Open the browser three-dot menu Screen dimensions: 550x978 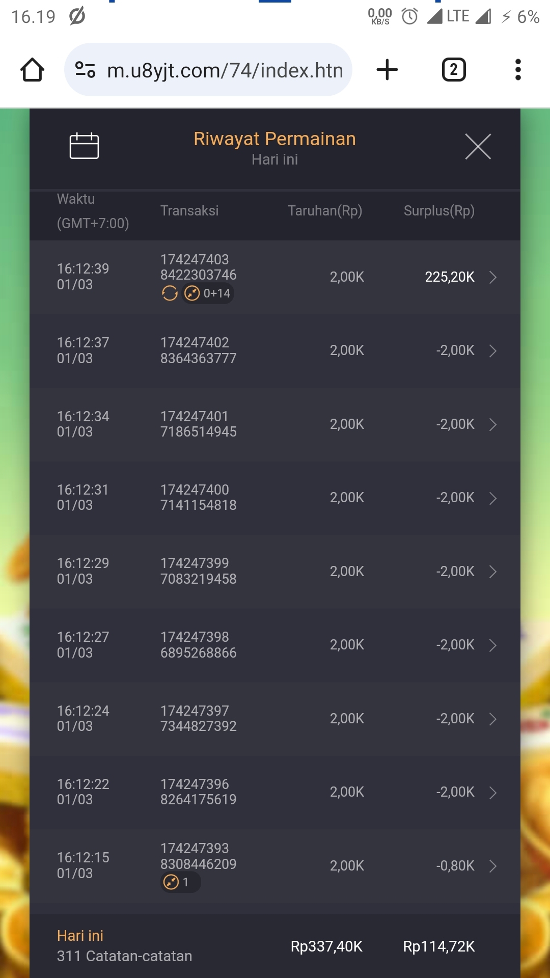(518, 70)
